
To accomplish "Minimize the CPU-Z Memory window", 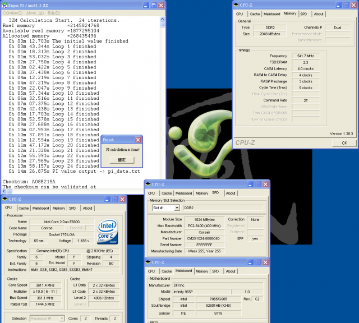I will [338, 5].
